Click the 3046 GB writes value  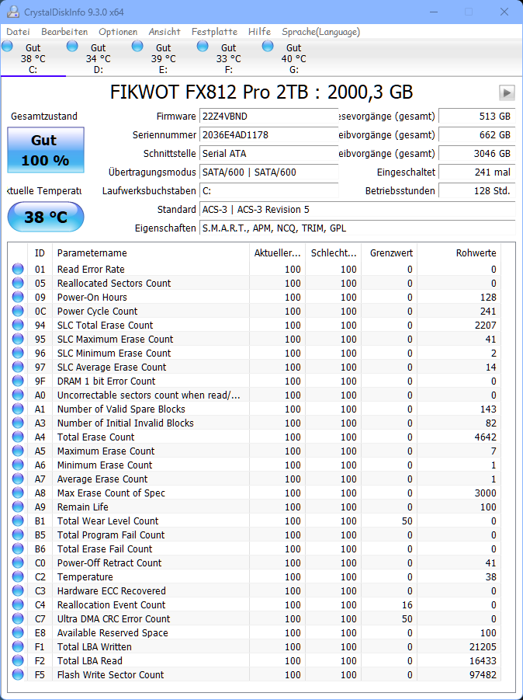coord(476,154)
